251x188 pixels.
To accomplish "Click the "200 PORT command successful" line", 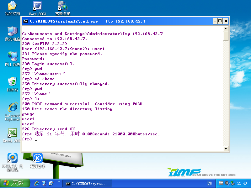I will (83, 104).
